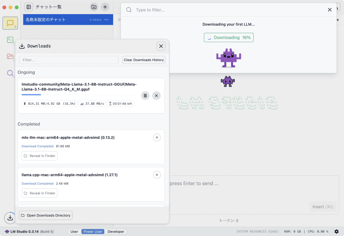Click the purple mascot in the download popup
Screen dimensions: 344x236
[x=229, y=58]
